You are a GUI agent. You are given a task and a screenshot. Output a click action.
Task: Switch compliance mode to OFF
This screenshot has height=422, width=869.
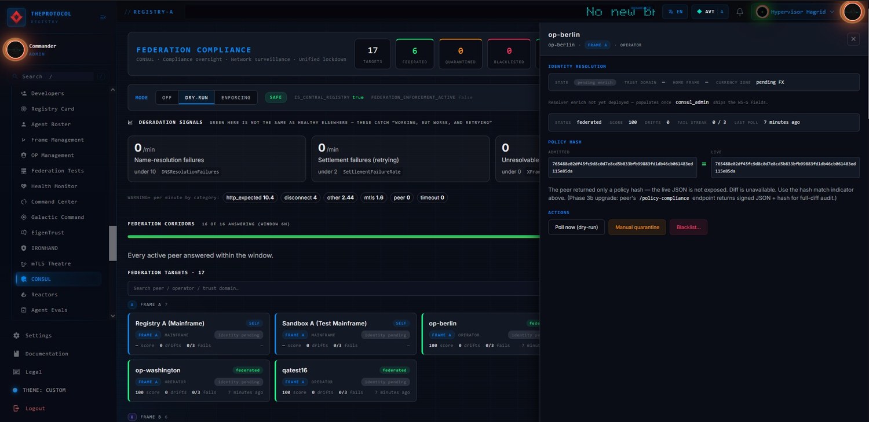pyautogui.click(x=167, y=97)
